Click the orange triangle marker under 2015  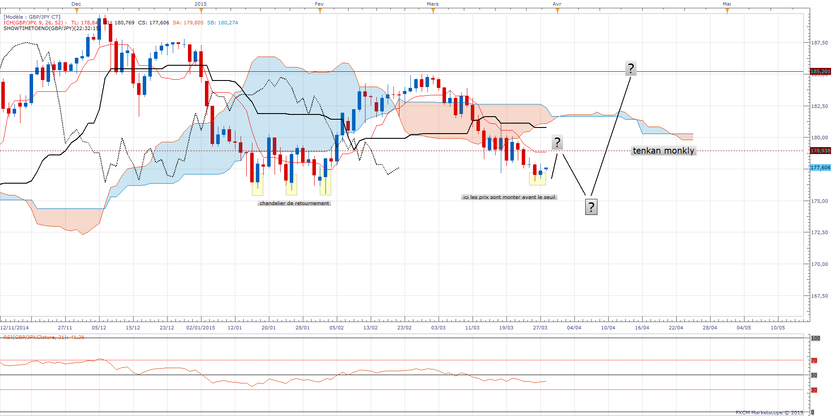tap(201, 10)
